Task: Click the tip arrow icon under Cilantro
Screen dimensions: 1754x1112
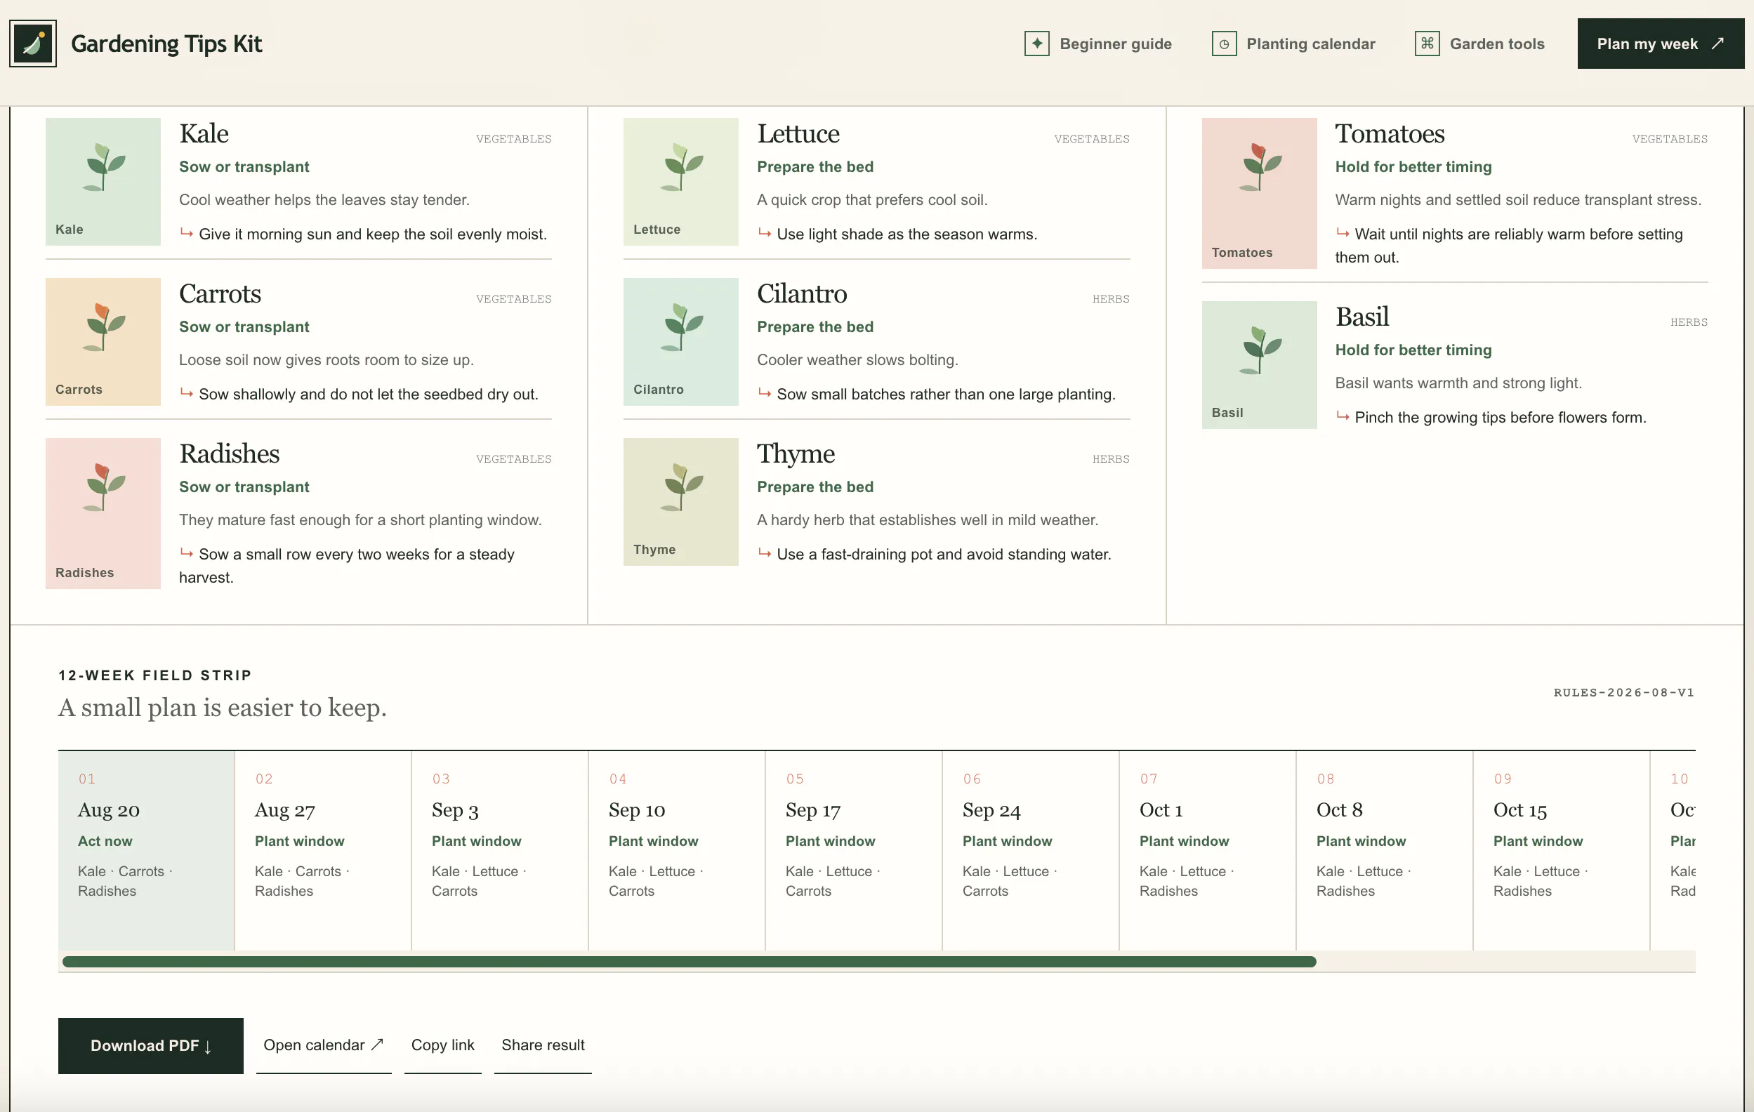Action: [765, 393]
